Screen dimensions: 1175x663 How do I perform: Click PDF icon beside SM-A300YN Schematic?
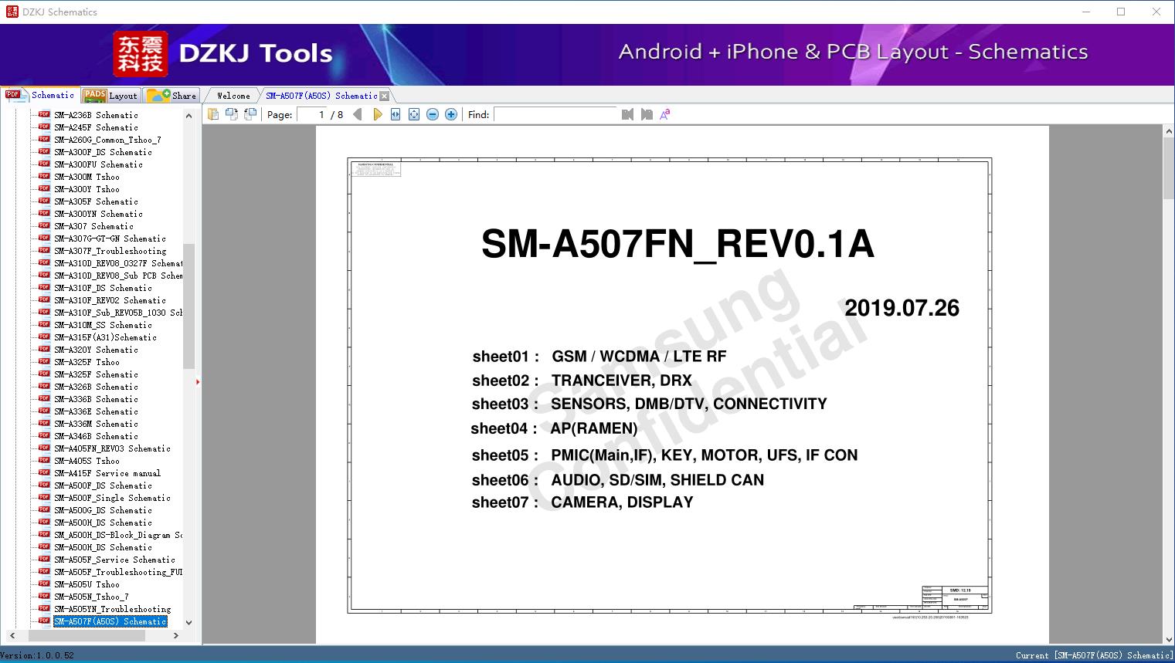point(44,213)
